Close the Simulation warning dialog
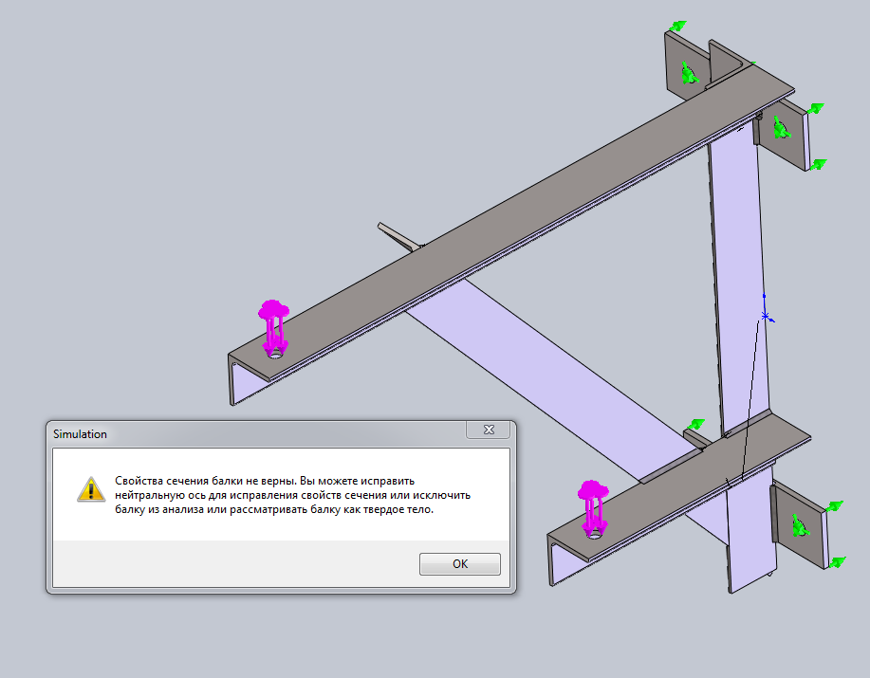This screenshot has width=870, height=678. coord(489,430)
